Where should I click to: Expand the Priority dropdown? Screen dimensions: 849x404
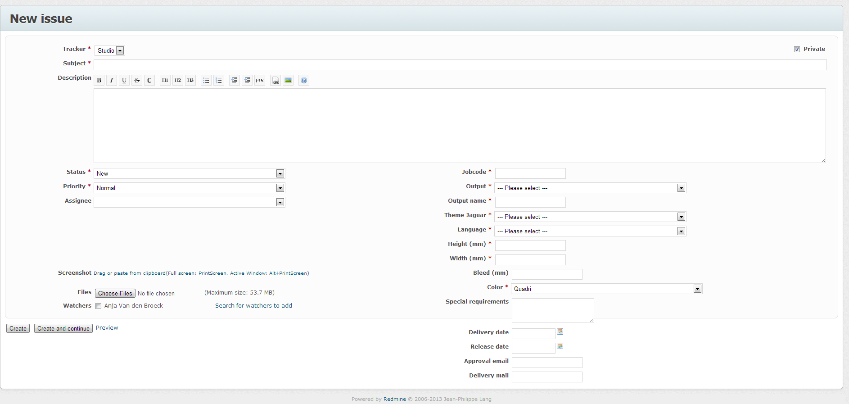tap(189, 188)
